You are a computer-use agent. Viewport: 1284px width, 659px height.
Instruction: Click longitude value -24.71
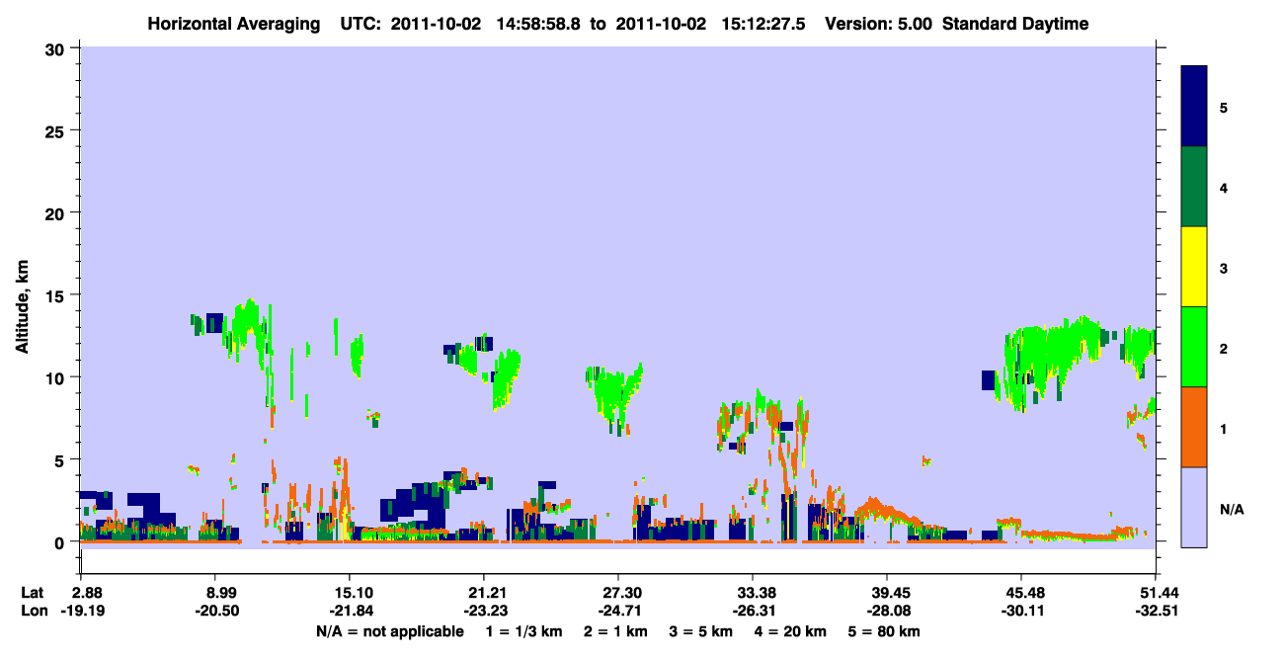[618, 611]
